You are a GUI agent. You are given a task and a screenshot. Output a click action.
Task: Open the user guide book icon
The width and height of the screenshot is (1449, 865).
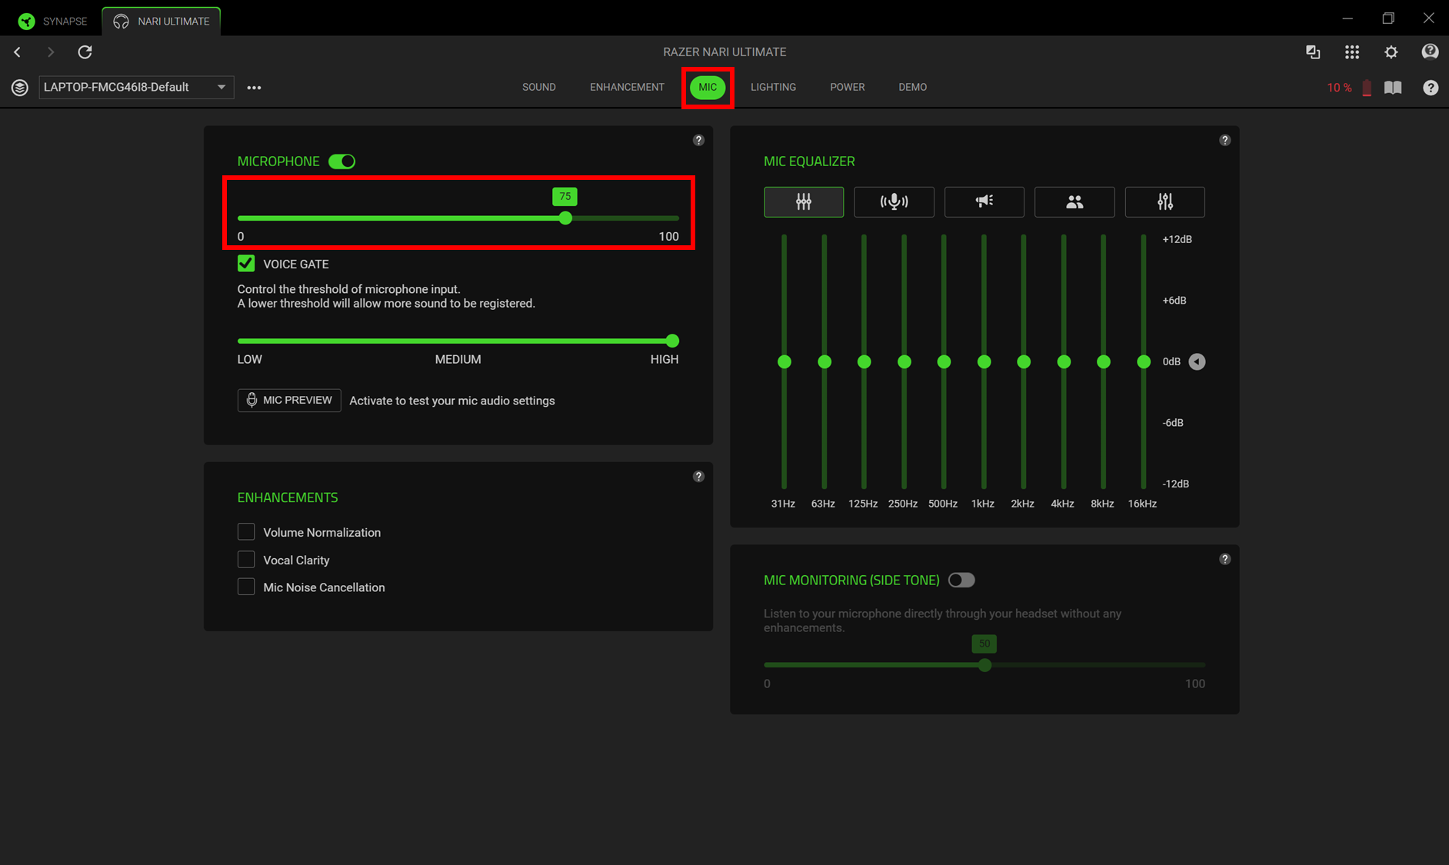point(1393,88)
